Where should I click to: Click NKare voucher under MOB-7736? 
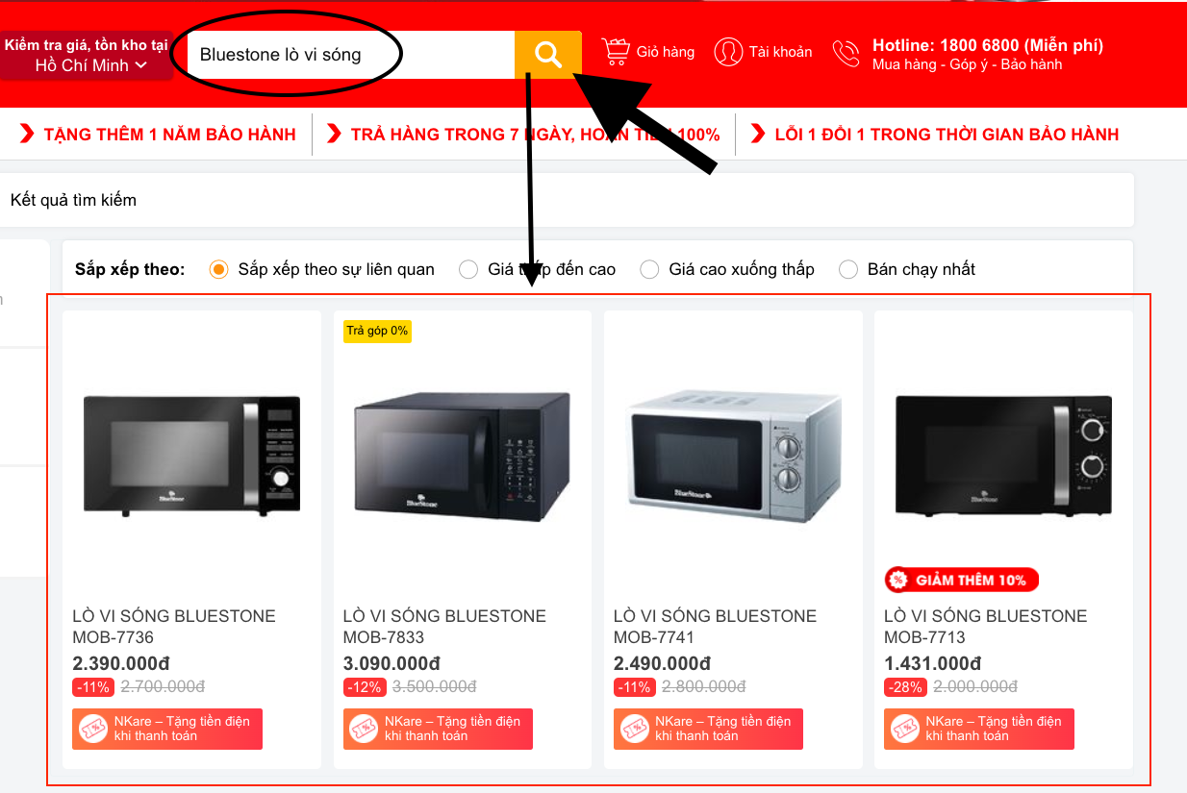[x=167, y=729]
